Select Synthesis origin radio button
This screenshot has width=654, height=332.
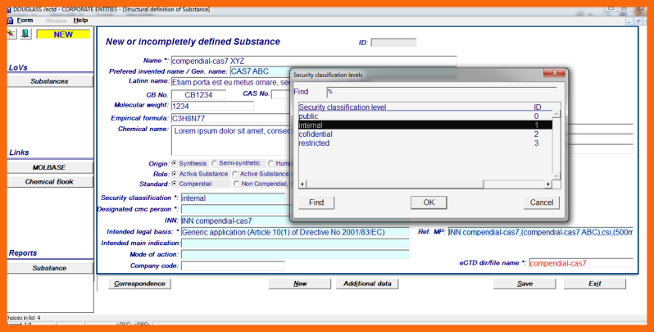(175, 163)
